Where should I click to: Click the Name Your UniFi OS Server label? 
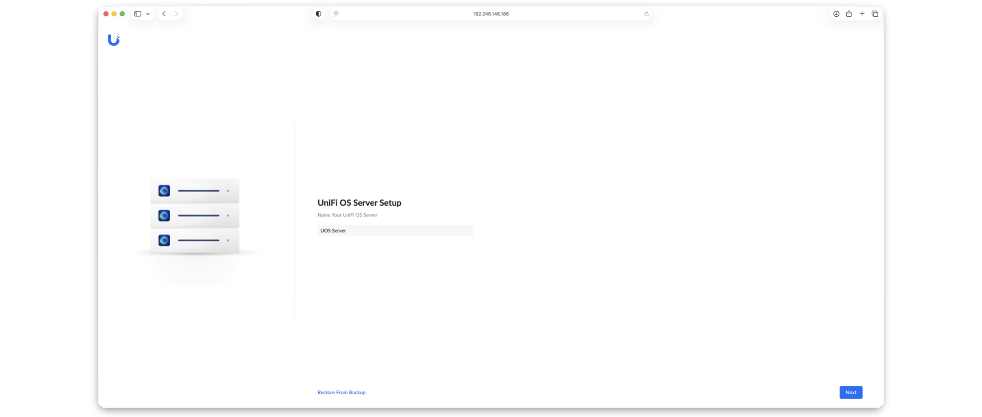tap(348, 215)
